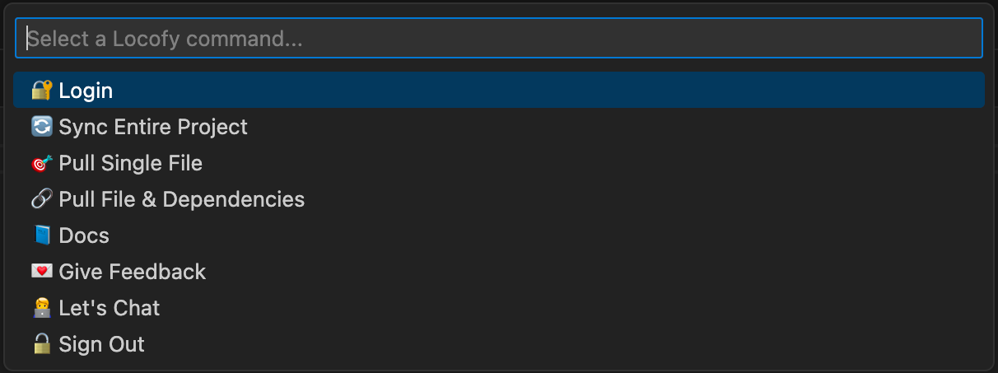Select Pull File & Dependencies

point(182,199)
